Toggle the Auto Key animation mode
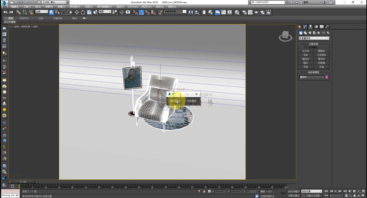The image size is (367, 198). click(294, 191)
